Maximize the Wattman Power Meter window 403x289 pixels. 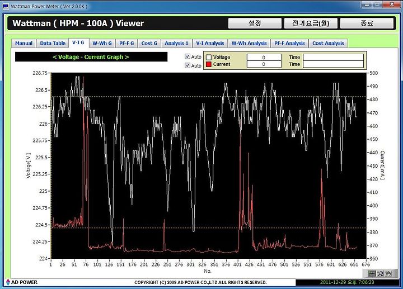point(377,4)
